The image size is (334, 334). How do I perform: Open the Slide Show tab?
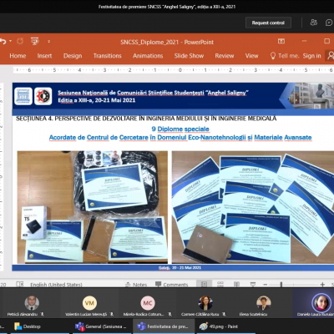point(189,56)
